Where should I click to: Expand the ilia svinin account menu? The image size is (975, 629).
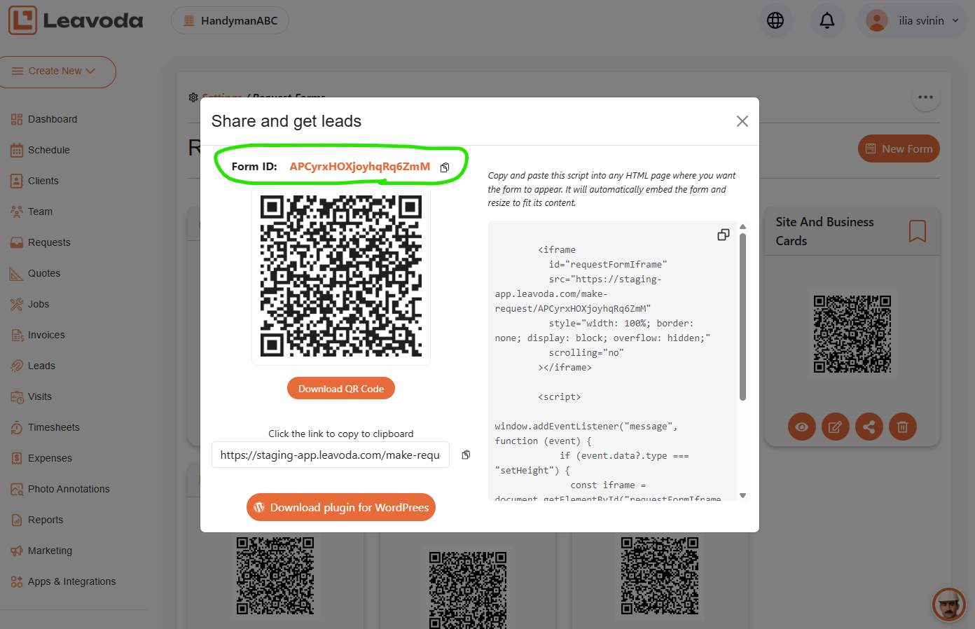[911, 21]
